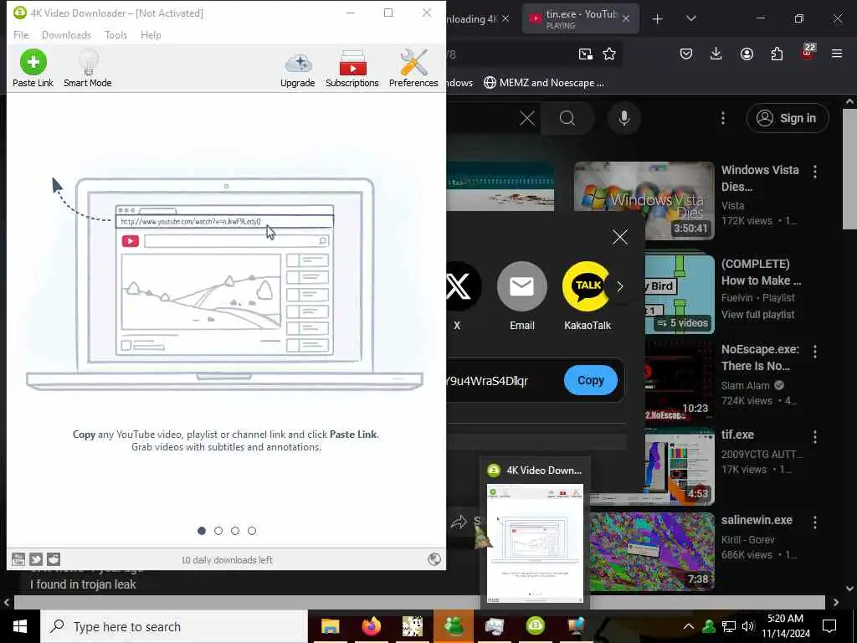
Task: Close the YouTube share dialog
Action: pyautogui.click(x=620, y=237)
